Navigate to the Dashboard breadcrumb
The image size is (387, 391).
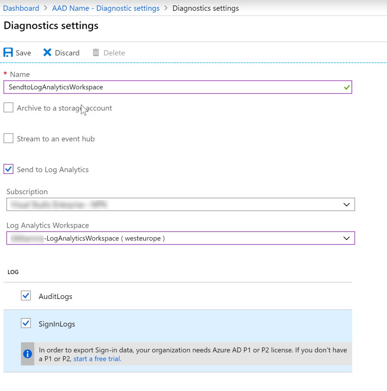[x=21, y=8]
